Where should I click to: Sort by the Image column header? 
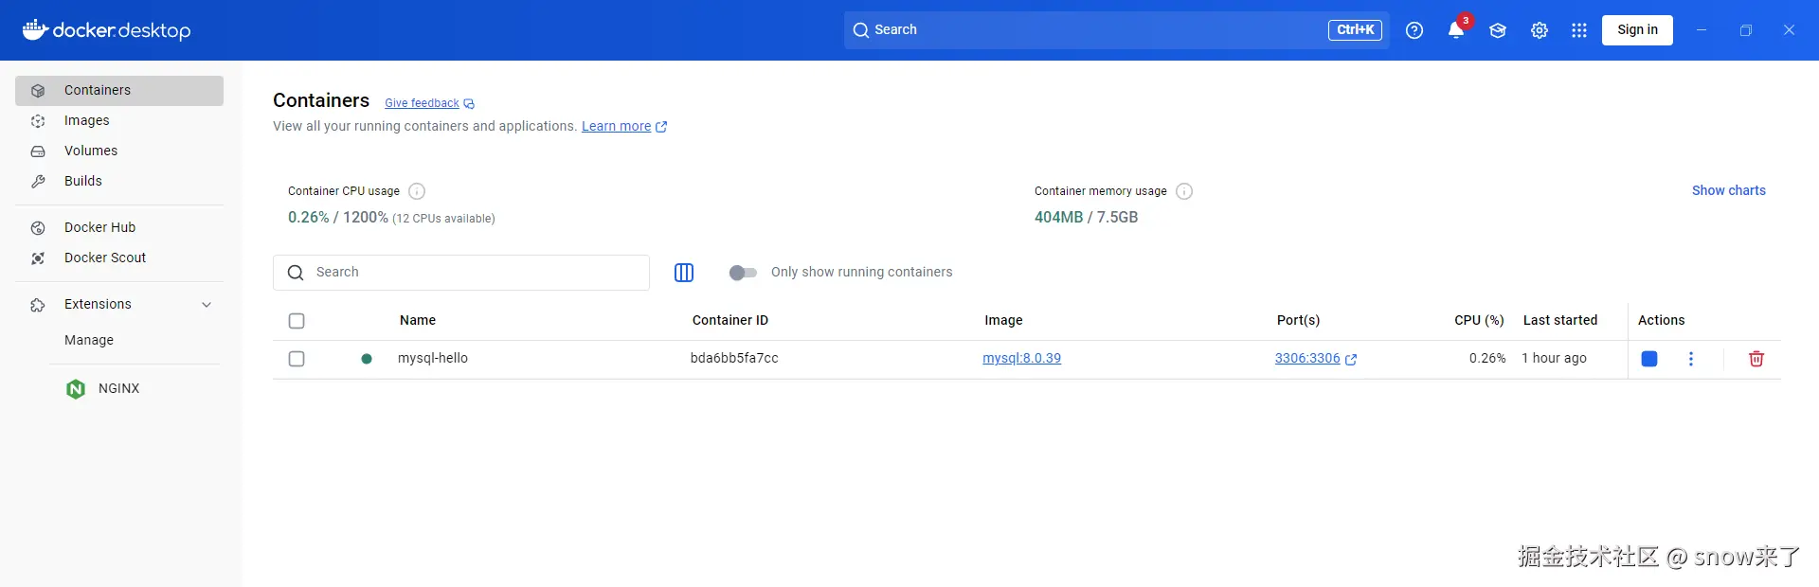[1003, 320]
